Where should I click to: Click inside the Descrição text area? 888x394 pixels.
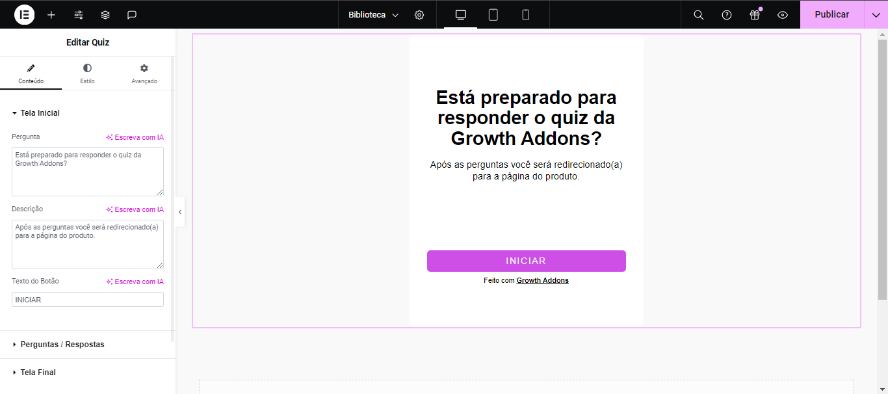coord(88,244)
